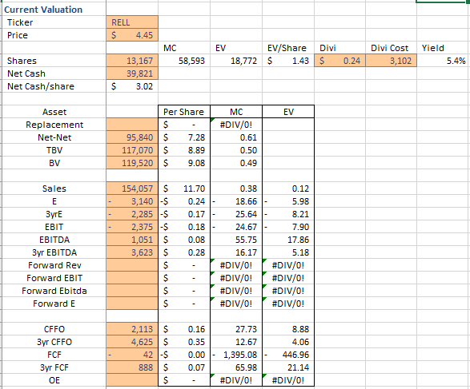Select the Yield cell showing 5.4%
The height and width of the screenshot is (389, 470).
tap(443, 61)
